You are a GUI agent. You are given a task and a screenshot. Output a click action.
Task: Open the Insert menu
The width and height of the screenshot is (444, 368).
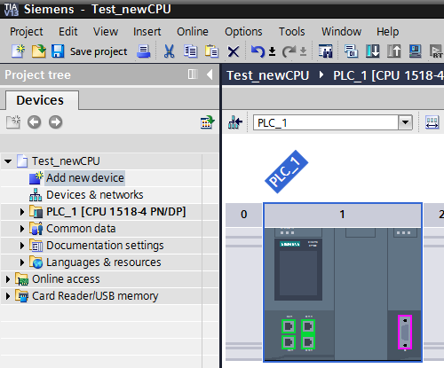(147, 31)
